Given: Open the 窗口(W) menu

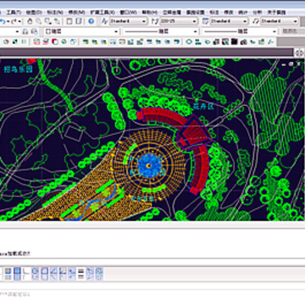Looking at the screenshot, I should click(x=129, y=13).
